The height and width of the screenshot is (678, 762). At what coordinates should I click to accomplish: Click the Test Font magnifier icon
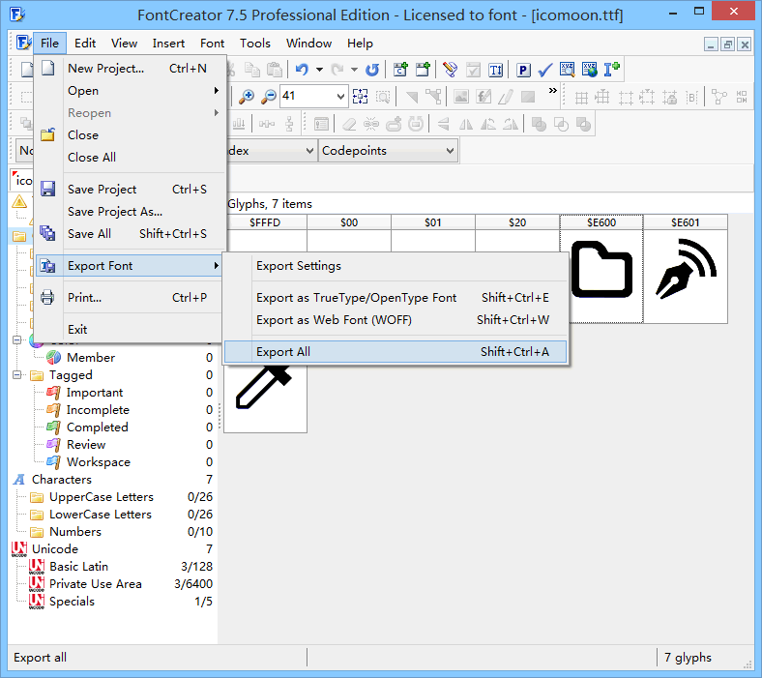(567, 70)
